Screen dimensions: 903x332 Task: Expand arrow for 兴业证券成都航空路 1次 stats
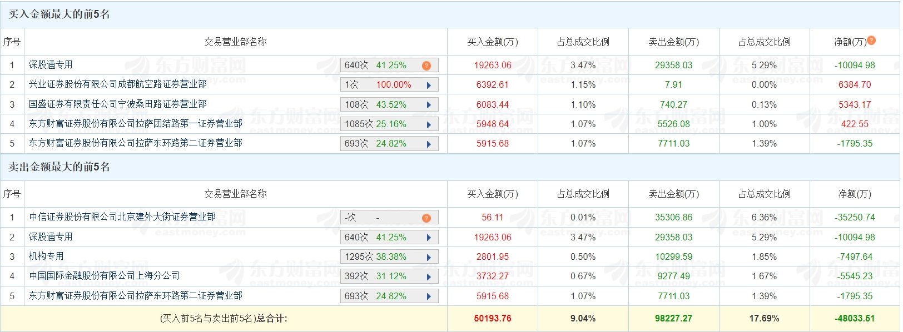point(429,85)
